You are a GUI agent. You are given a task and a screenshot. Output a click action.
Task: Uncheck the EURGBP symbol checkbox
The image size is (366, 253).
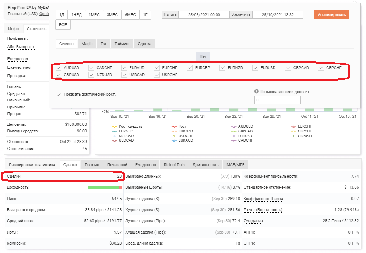(x=190, y=68)
